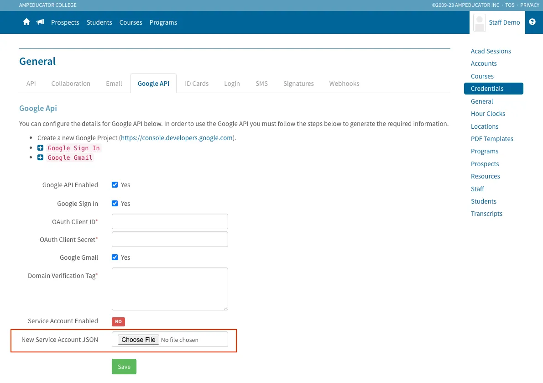Open Programs in the top navigation

pos(163,22)
